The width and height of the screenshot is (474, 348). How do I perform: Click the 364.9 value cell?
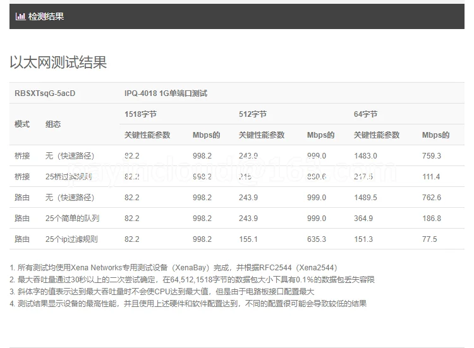(x=363, y=219)
